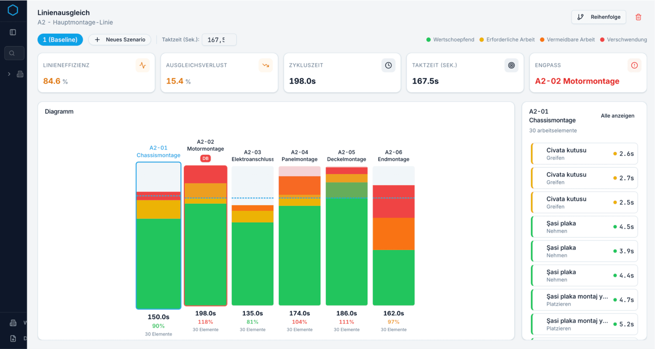This screenshot has width=655, height=349.
Task: Toggle the Verschwendung legend item
Action: [623, 40]
